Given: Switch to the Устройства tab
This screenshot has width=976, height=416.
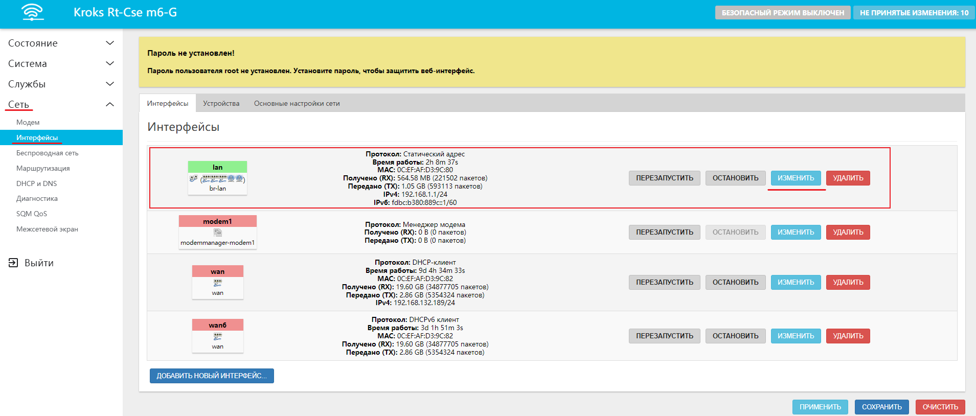Looking at the screenshot, I should 221,103.
